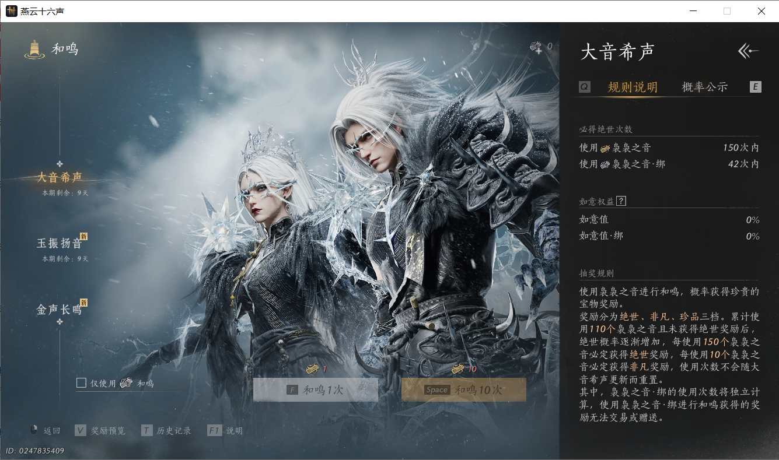Screen dimensions: 779x460
Task: Click the 新 badge on 金声长鸣
Action: [x=83, y=303]
